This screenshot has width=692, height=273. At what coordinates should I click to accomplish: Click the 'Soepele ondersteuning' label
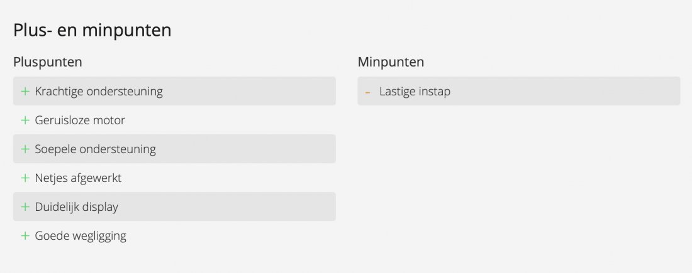tap(96, 149)
